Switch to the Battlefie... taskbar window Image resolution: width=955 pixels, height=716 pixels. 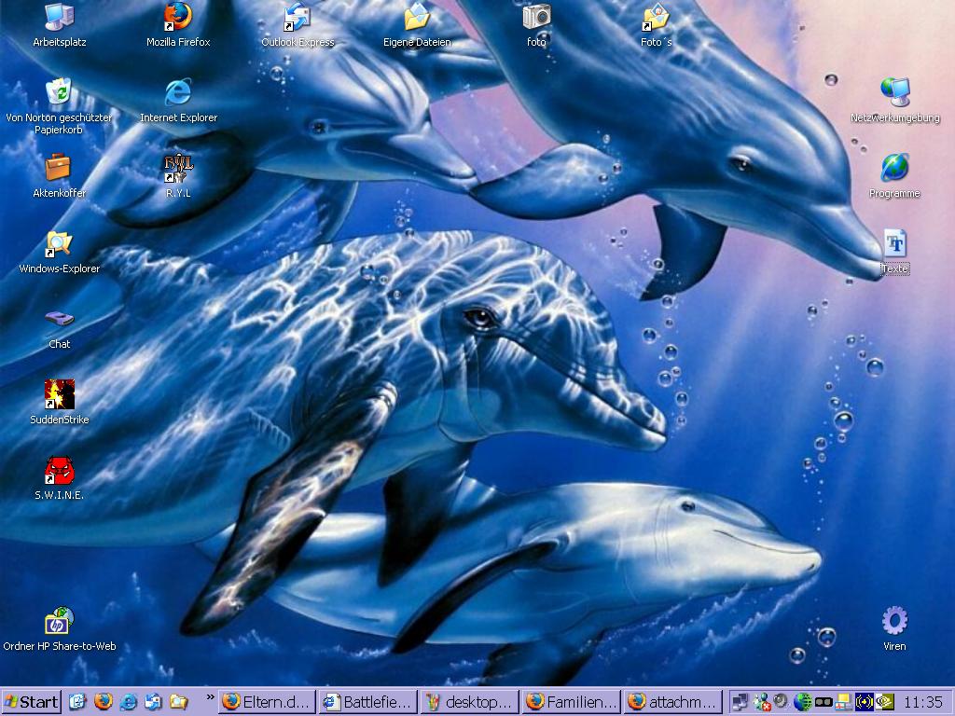pyautogui.click(x=368, y=702)
